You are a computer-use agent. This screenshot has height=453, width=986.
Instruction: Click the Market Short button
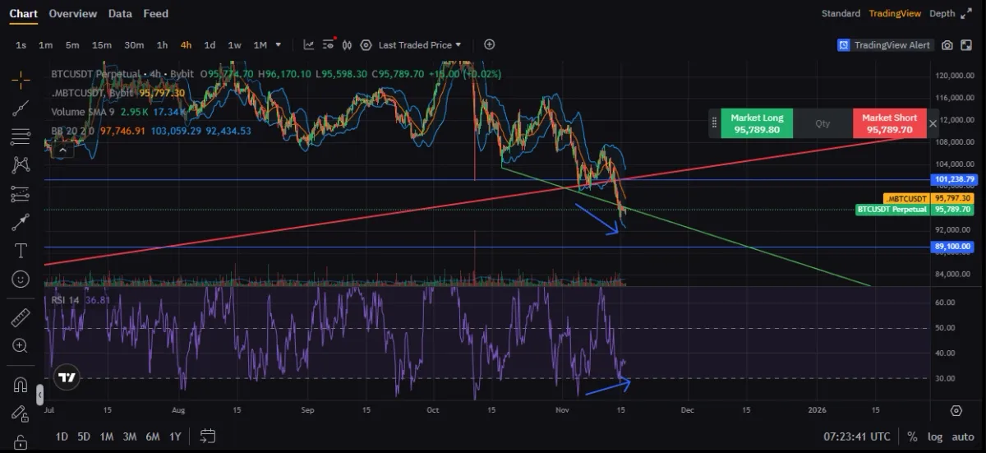(889, 123)
